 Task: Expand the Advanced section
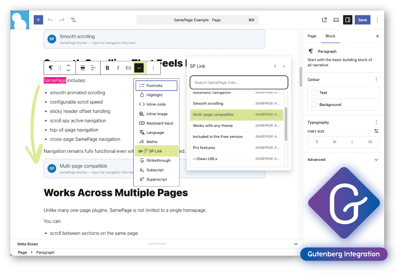click(x=343, y=159)
